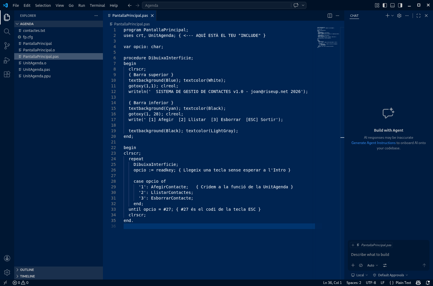This screenshot has width=433, height=286.
Task: Open the View menu
Action: click(60, 5)
